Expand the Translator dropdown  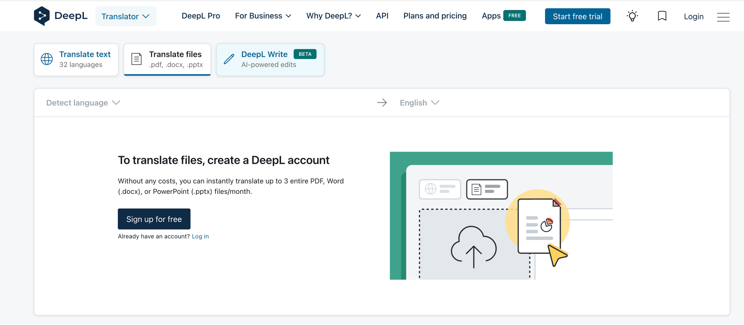click(x=126, y=16)
